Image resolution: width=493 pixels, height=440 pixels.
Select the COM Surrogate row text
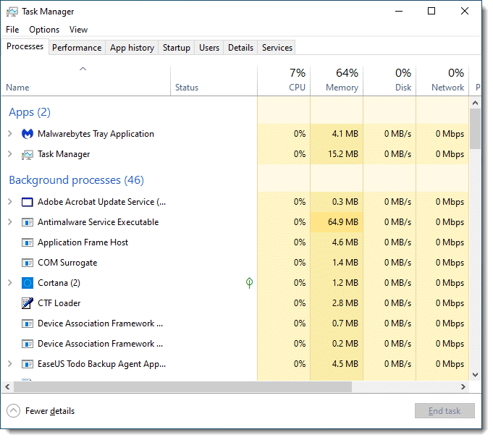[x=67, y=264]
